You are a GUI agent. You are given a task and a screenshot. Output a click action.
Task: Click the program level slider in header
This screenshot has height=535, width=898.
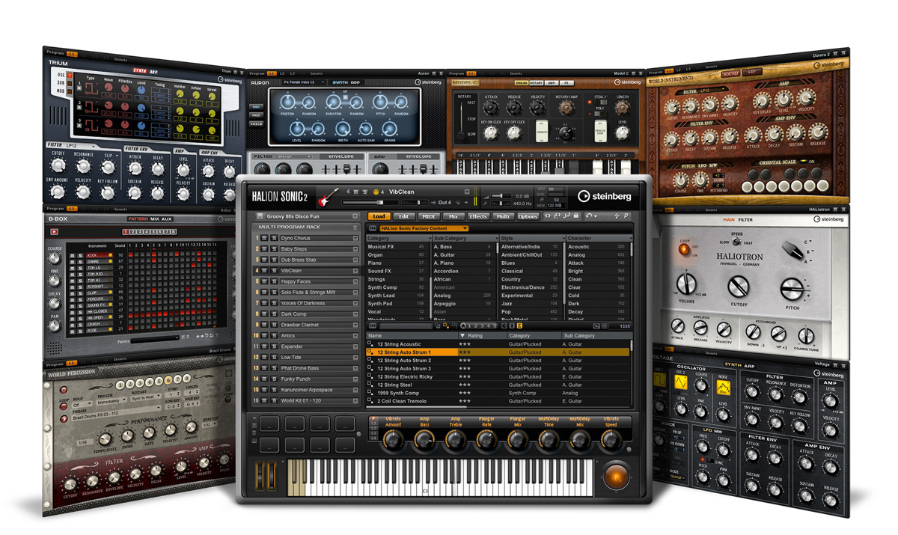370,203
